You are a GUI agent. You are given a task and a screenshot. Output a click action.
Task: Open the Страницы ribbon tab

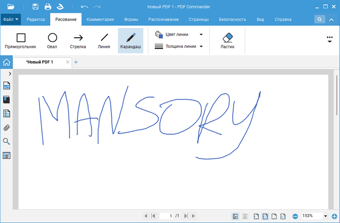198,19
